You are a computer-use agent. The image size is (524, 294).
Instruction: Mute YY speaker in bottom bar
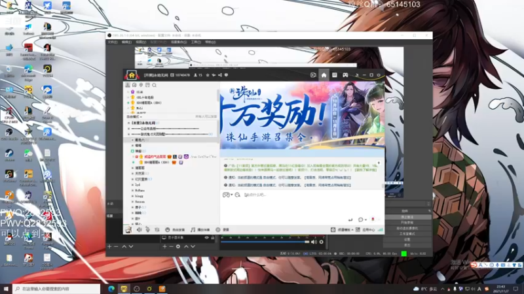coord(139,230)
